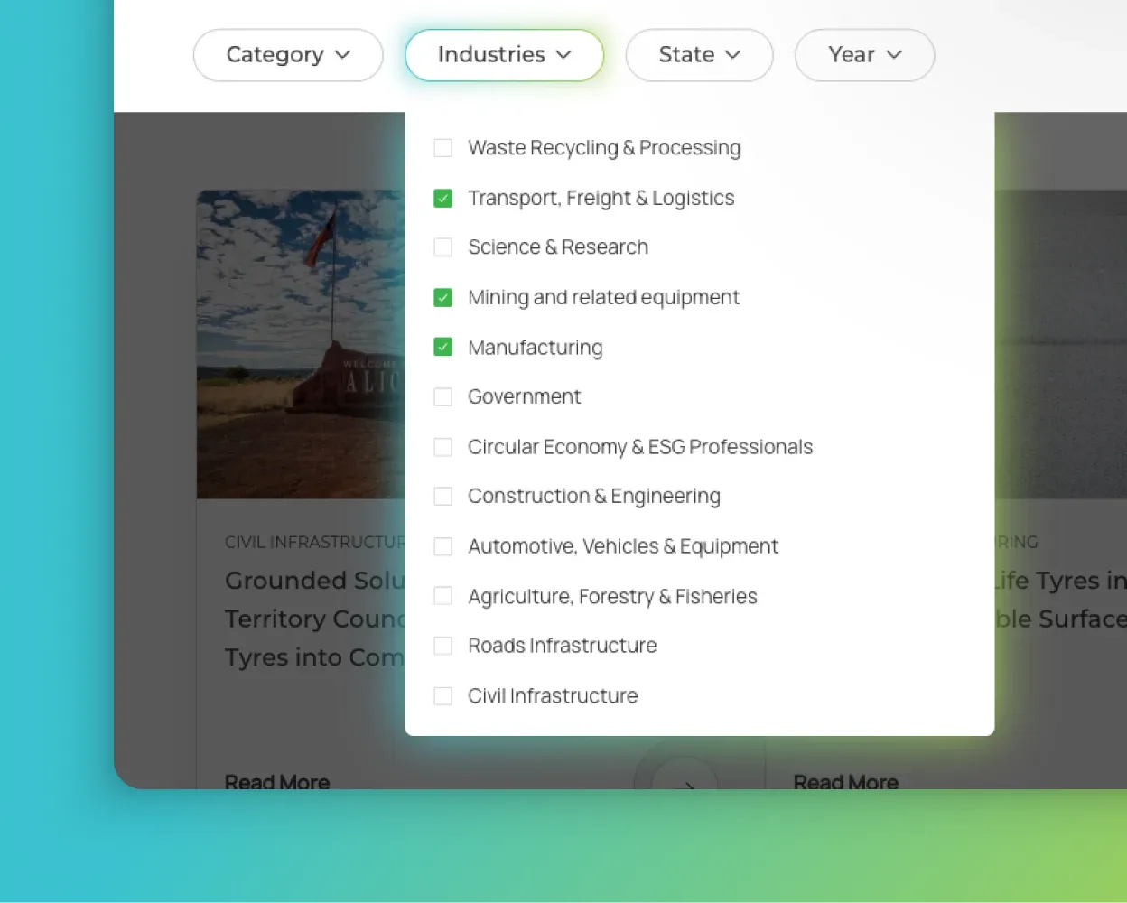
Task: Deselect the Manufacturing checkbox
Action: coord(442,347)
